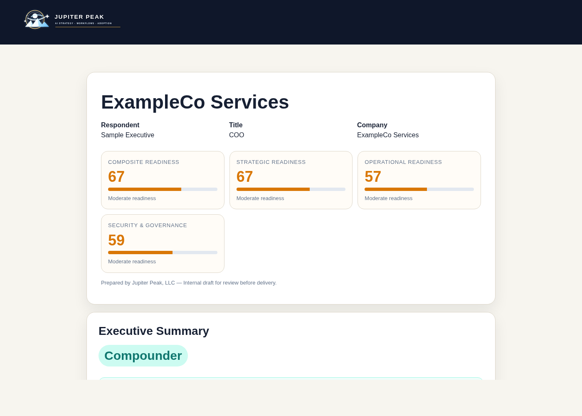Click the Prepared by Jupiter Peak footnote

(x=189, y=283)
